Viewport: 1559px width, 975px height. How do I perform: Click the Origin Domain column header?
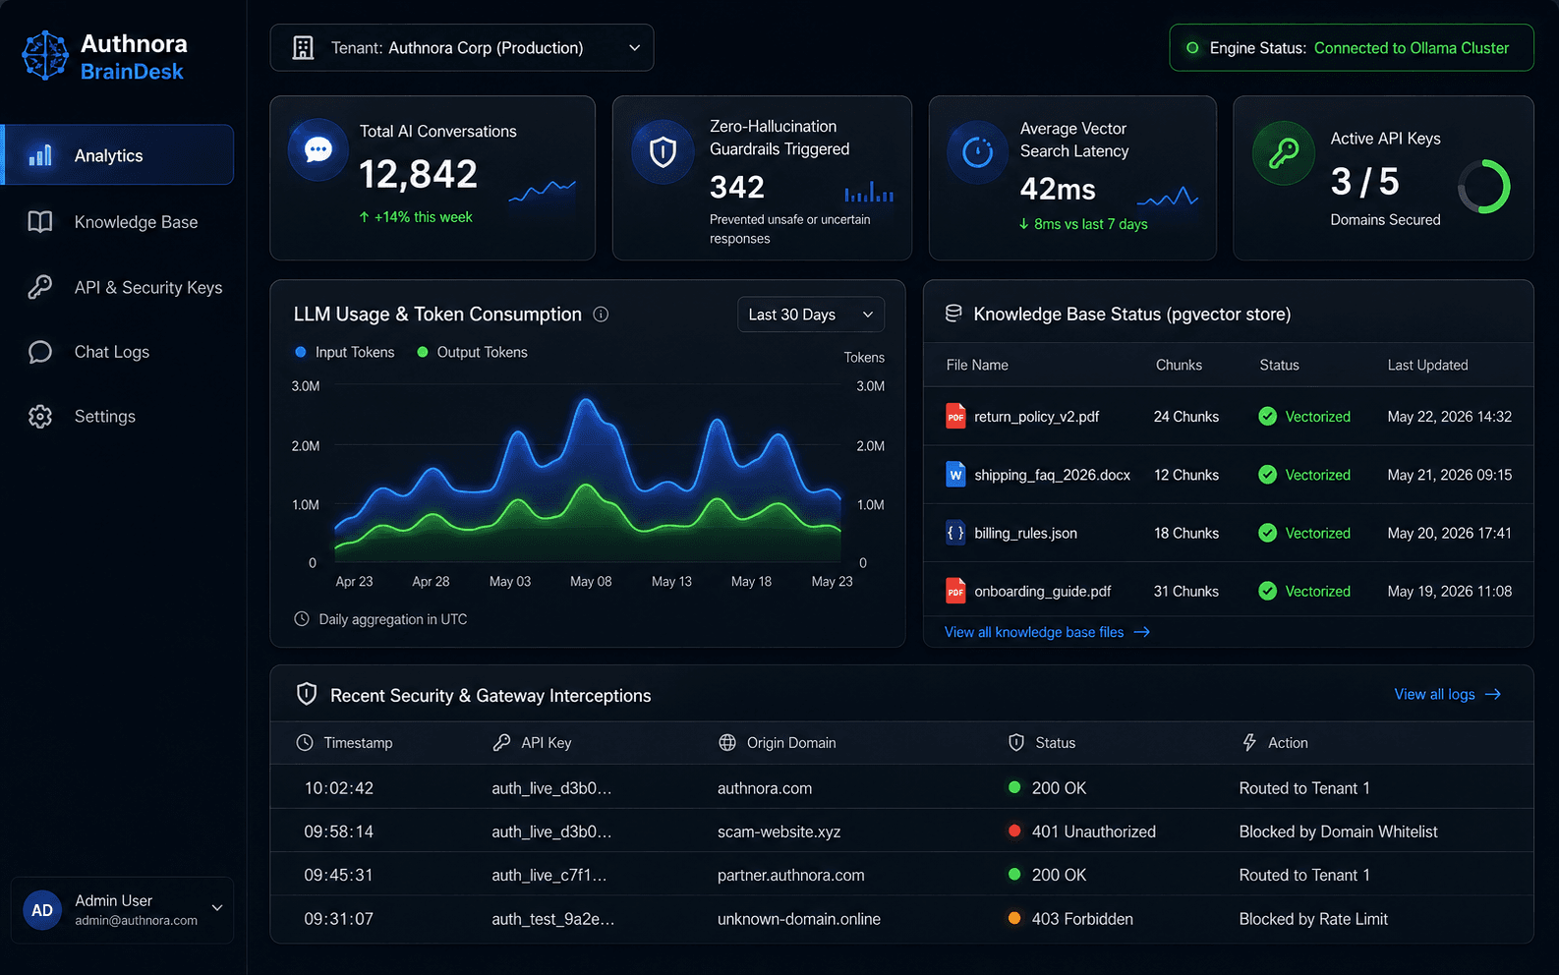pos(791,743)
